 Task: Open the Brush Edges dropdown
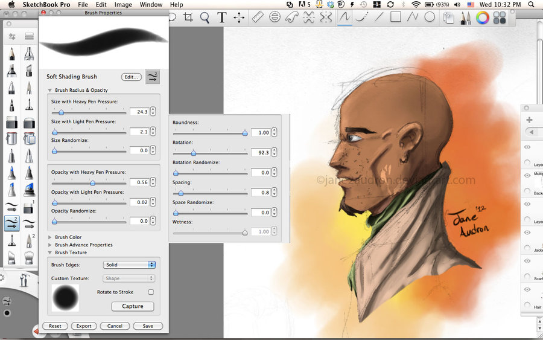coord(129,265)
